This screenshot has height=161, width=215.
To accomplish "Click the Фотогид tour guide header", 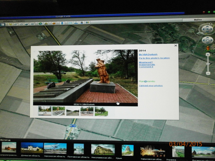I will 5,140.
